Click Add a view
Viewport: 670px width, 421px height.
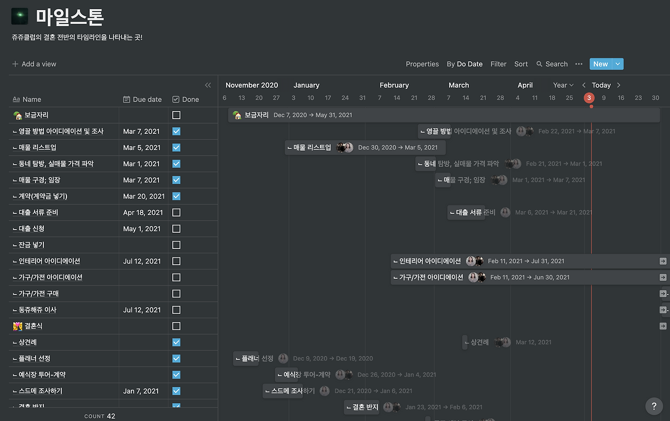tap(34, 63)
